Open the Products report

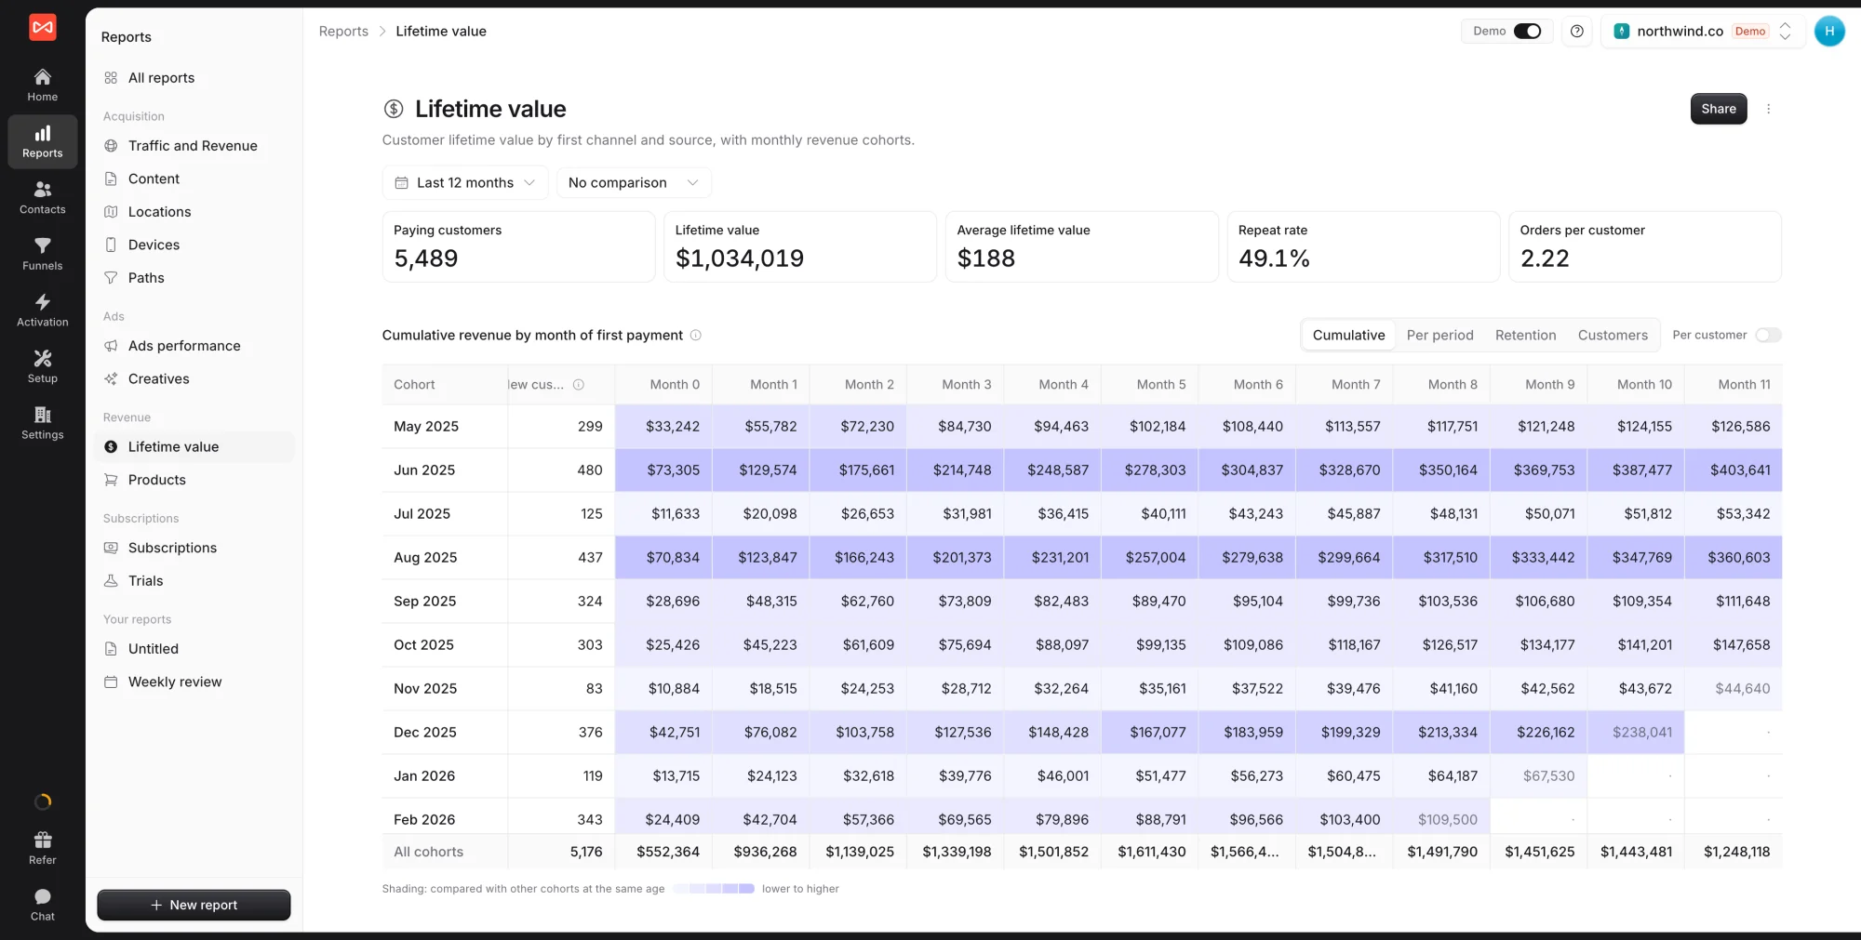pyautogui.click(x=194, y=480)
